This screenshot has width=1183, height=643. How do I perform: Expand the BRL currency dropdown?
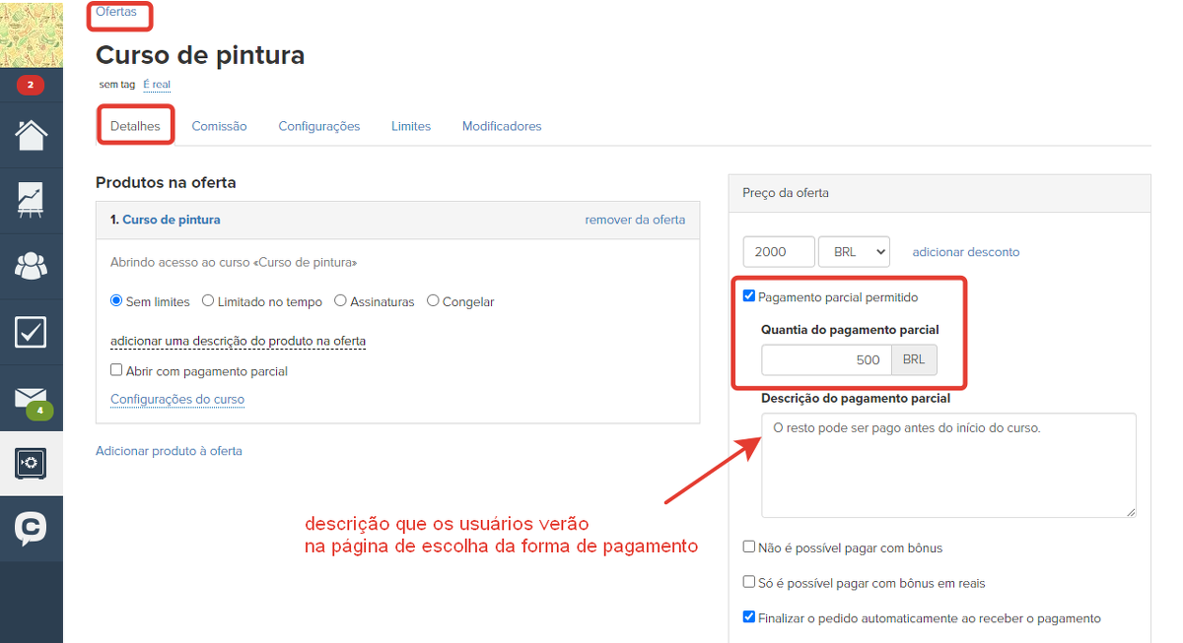pos(854,252)
